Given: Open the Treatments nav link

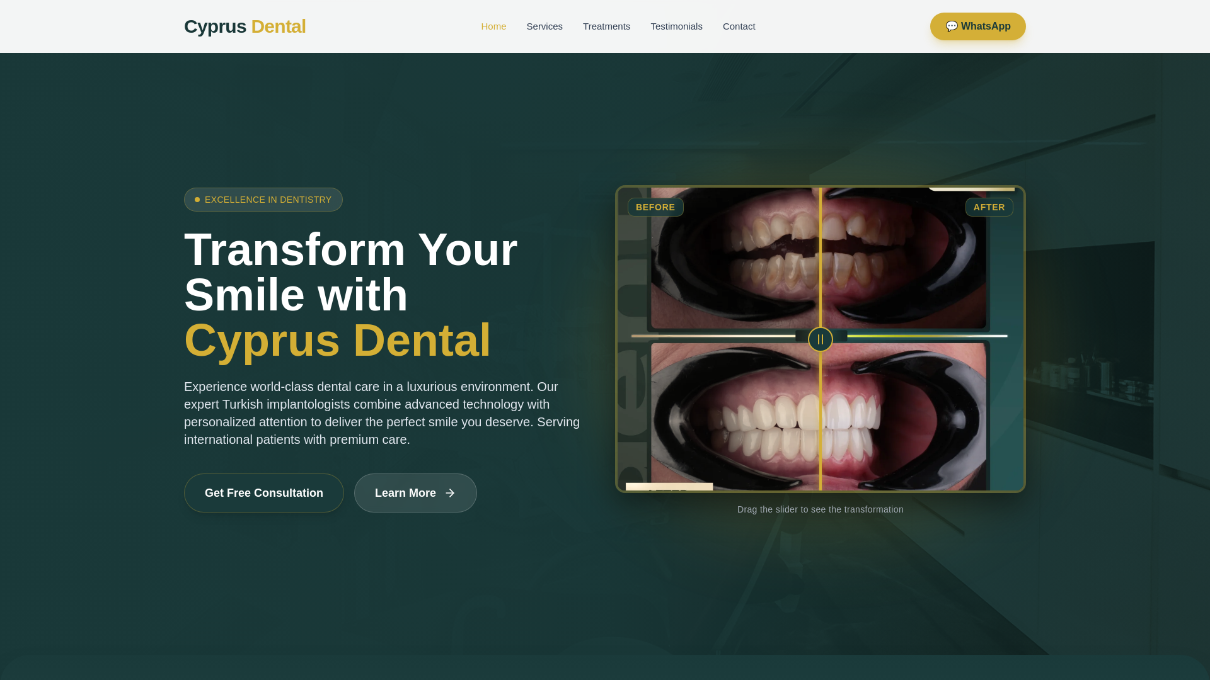Looking at the screenshot, I should [606, 26].
